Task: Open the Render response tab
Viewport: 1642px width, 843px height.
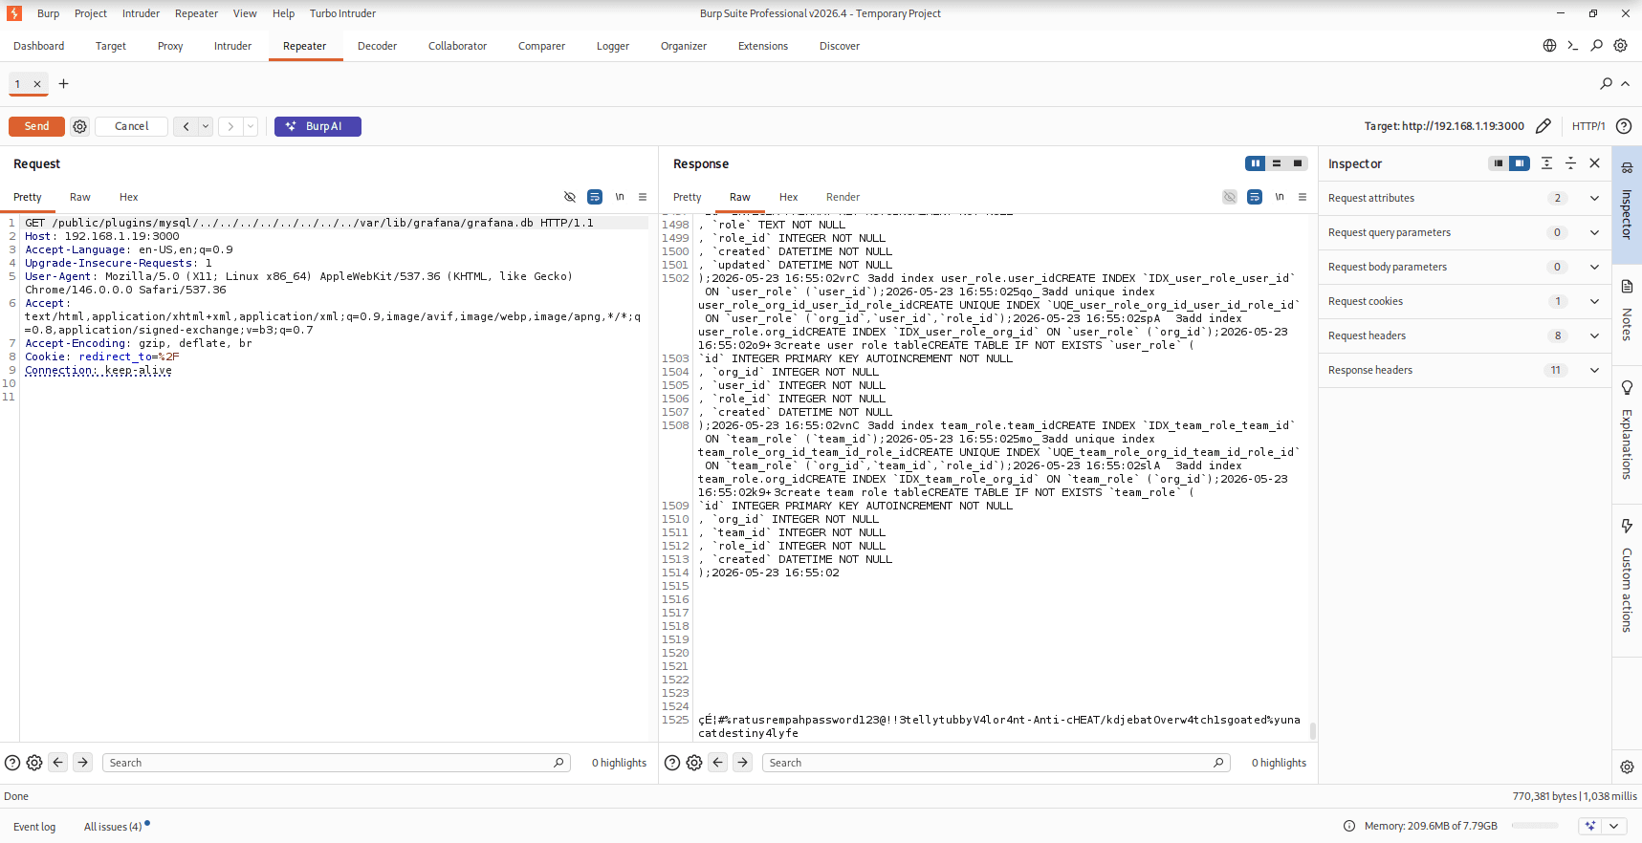Action: [x=843, y=197]
